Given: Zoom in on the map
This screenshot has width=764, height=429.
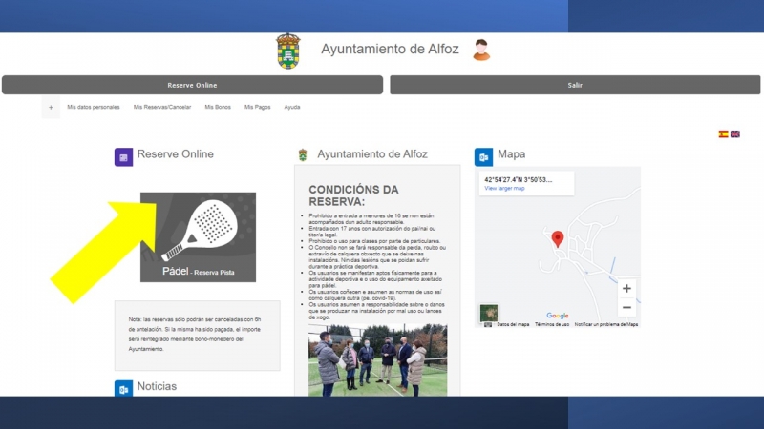Looking at the screenshot, I should tap(626, 289).
